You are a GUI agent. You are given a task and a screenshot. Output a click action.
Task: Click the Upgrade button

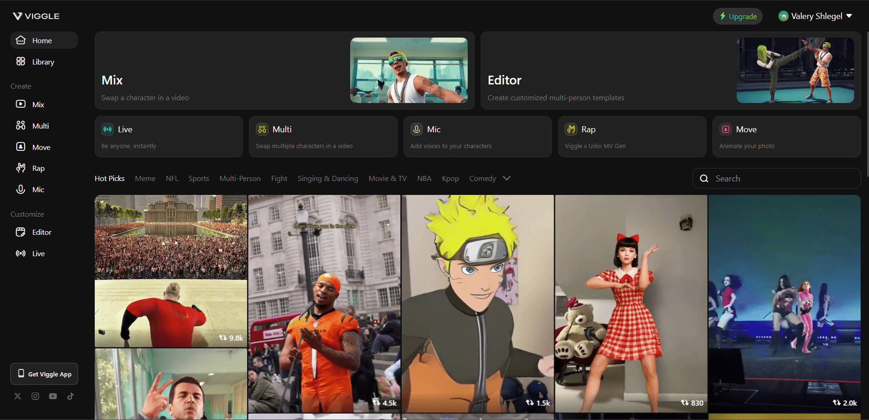[738, 16]
